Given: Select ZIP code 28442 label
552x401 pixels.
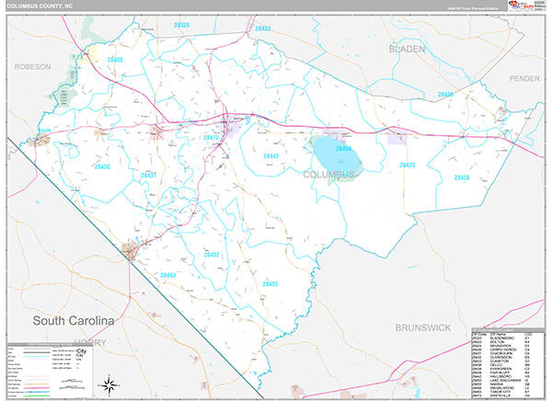Looking at the screenshot, I should [271, 157].
